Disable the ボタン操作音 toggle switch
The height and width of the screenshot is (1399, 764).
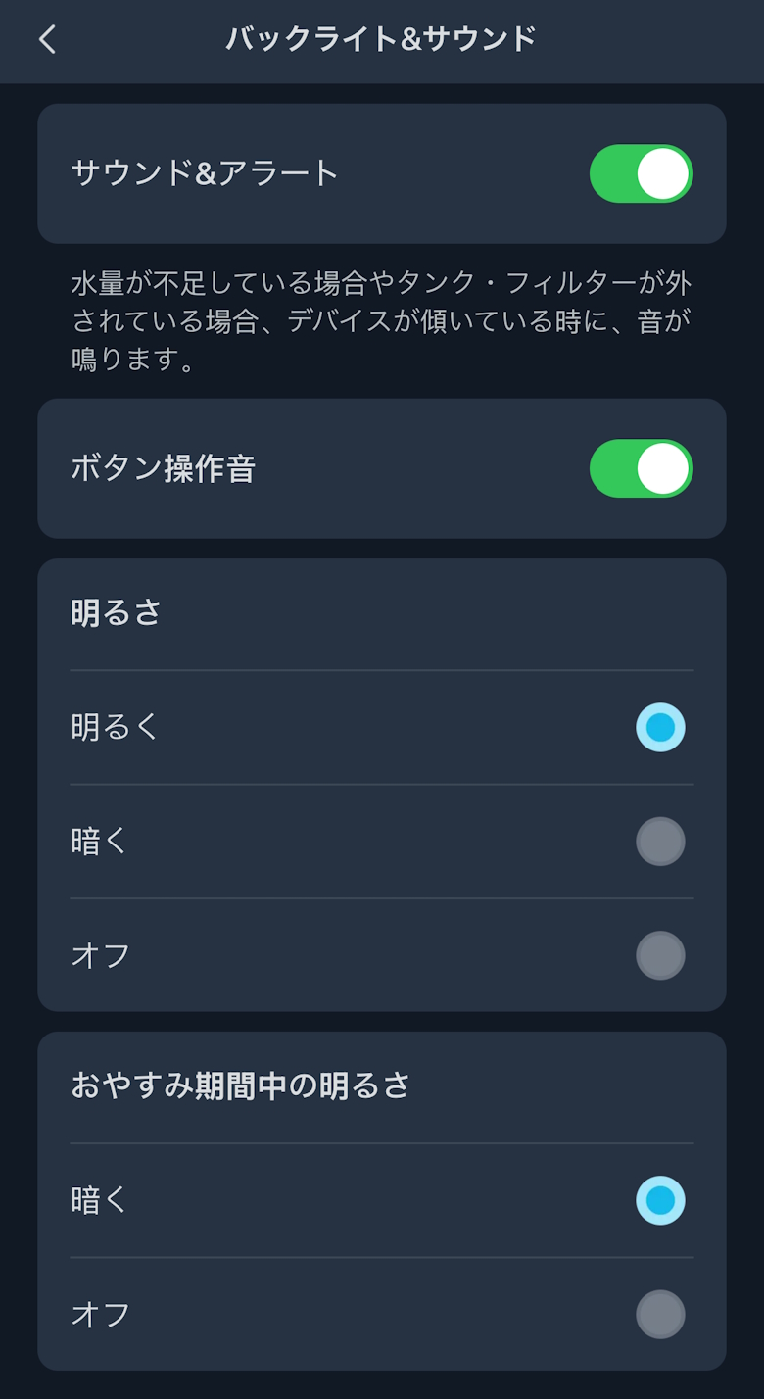point(641,468)
